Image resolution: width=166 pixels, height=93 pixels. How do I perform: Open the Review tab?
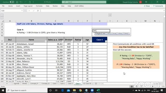pyautogui.click(x=55, y=6)
